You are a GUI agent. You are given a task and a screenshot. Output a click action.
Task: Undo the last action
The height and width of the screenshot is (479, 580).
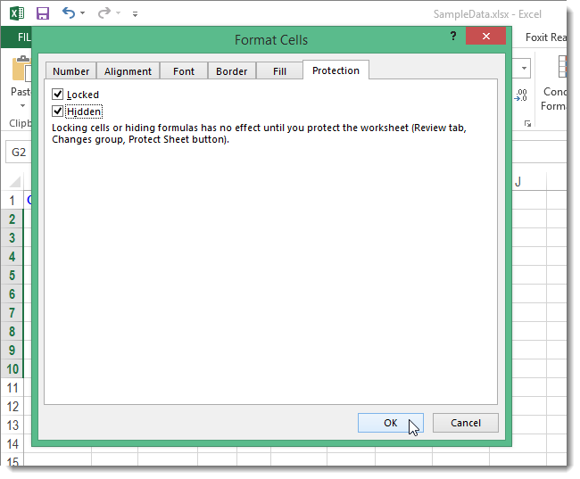pyautogui.click(x=69, y=13)
